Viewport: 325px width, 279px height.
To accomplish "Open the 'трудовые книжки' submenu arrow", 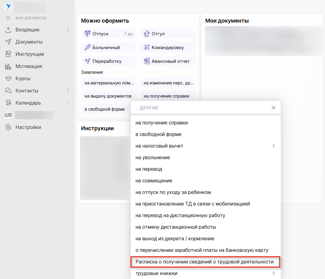I will (273, 273).
